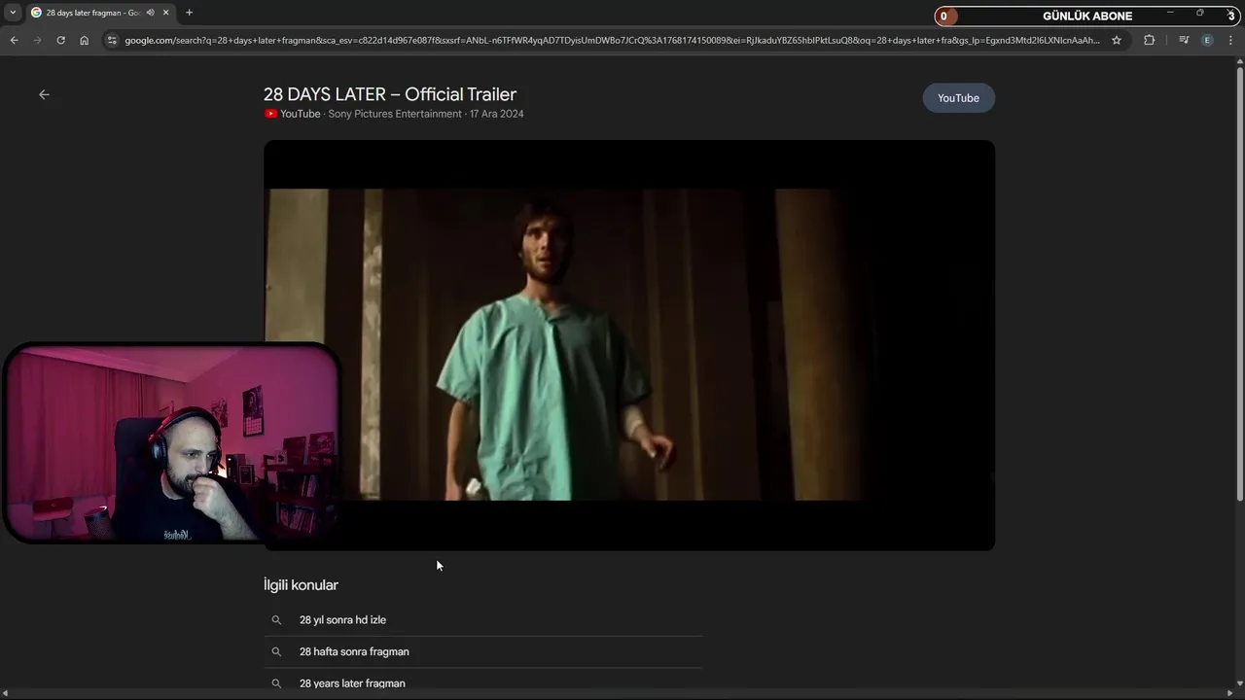
Task: Click the trailer video player
Action: 629,345
